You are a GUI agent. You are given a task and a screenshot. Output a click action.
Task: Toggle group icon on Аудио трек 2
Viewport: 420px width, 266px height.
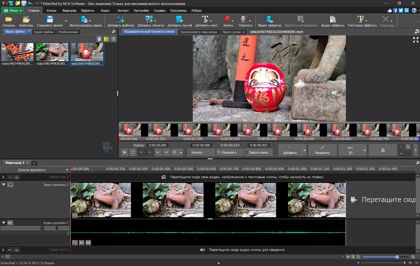[17, 250]
